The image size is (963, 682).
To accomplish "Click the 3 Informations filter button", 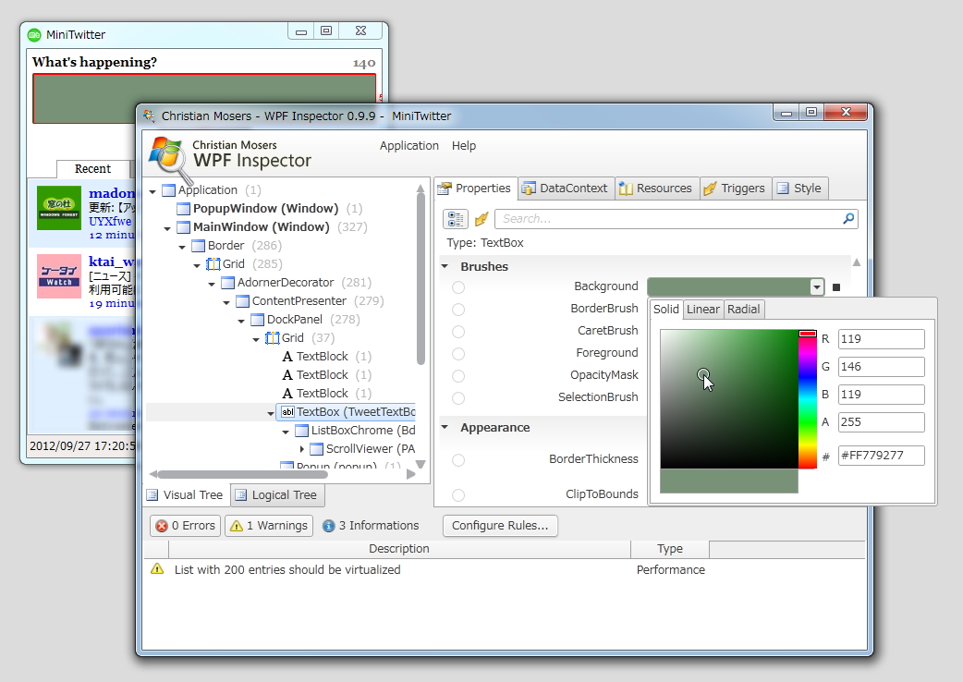I will coord(371,526).
